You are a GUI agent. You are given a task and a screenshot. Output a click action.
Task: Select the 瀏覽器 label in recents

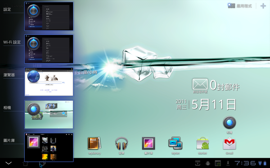click(x=9, y=75)
